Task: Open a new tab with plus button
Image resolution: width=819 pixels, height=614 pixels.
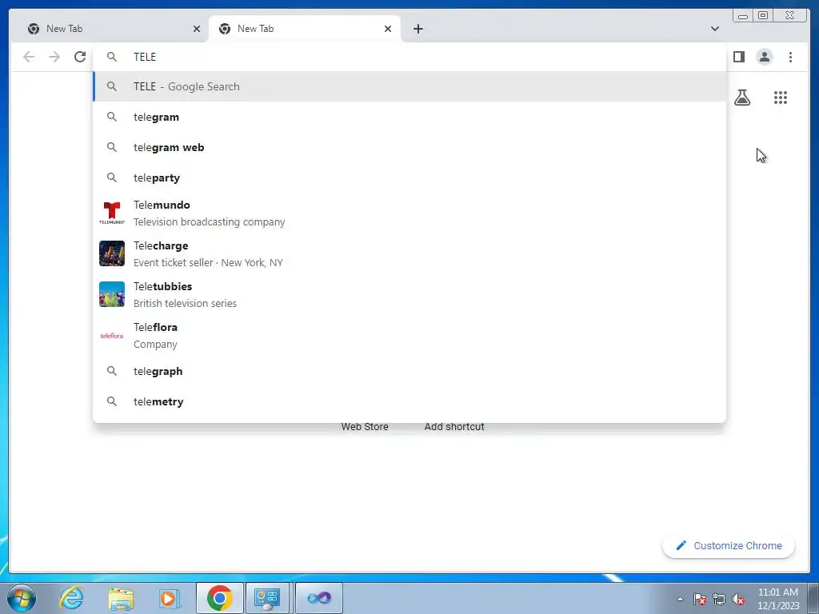Action: click(417, 29)
